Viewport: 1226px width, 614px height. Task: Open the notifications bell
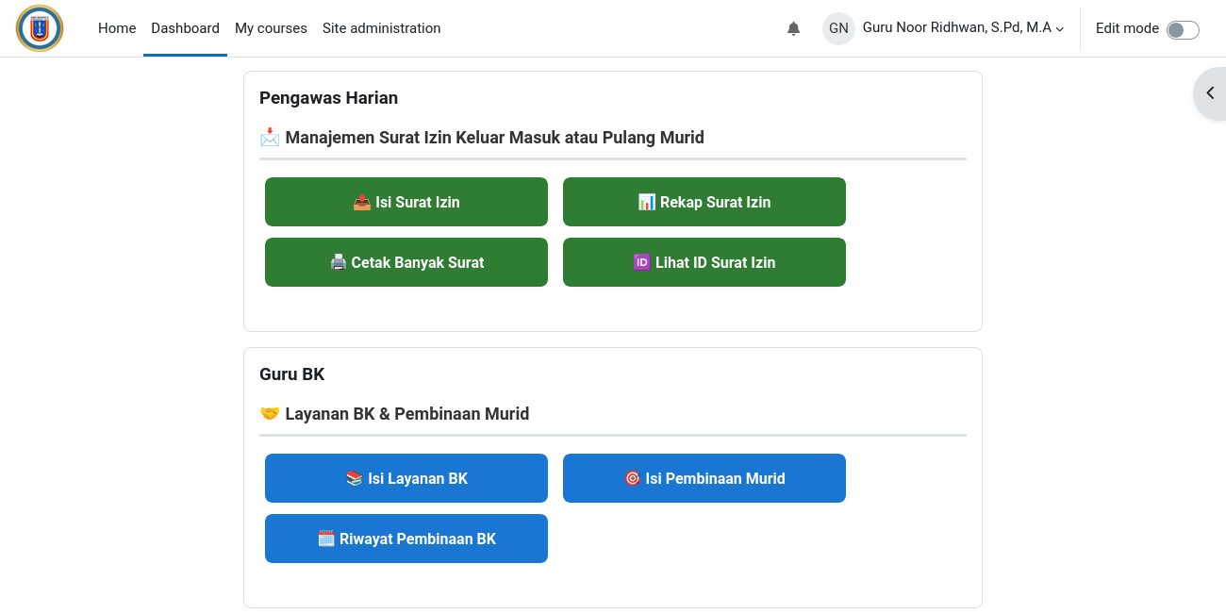click(793, 28)
